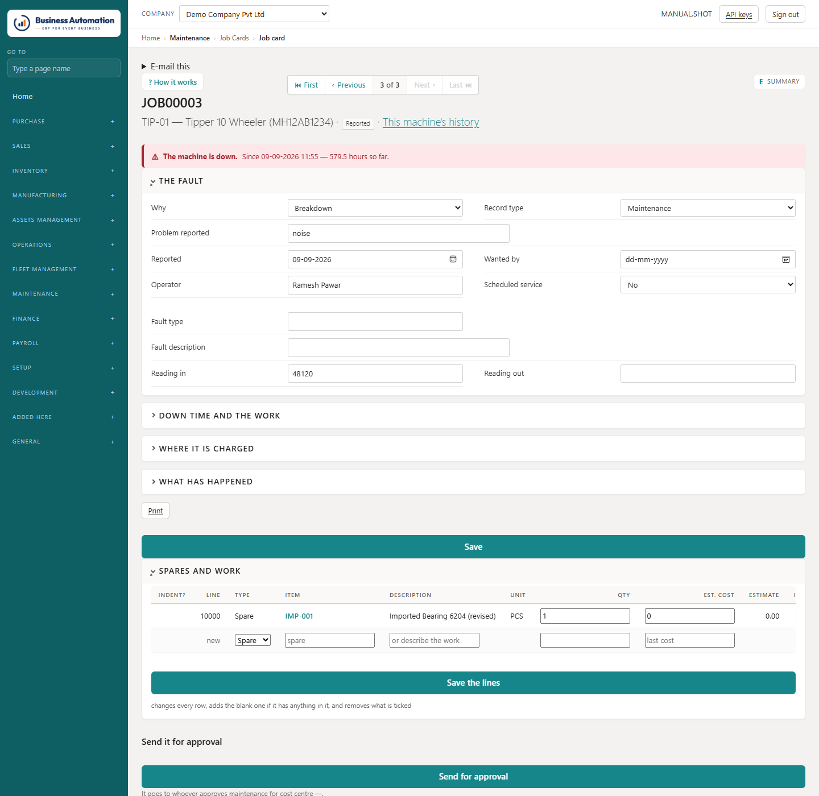819x796 pixels.
Task: Click Send for approval button
Action: click(x=473, y=777)
